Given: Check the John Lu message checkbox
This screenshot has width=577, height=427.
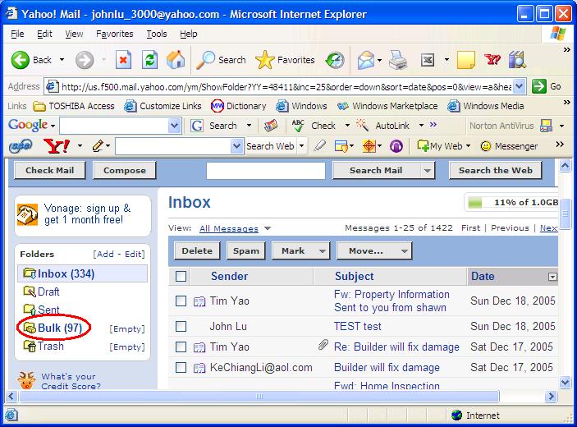Looking at the screenshot, I should (x=181, y=326).
